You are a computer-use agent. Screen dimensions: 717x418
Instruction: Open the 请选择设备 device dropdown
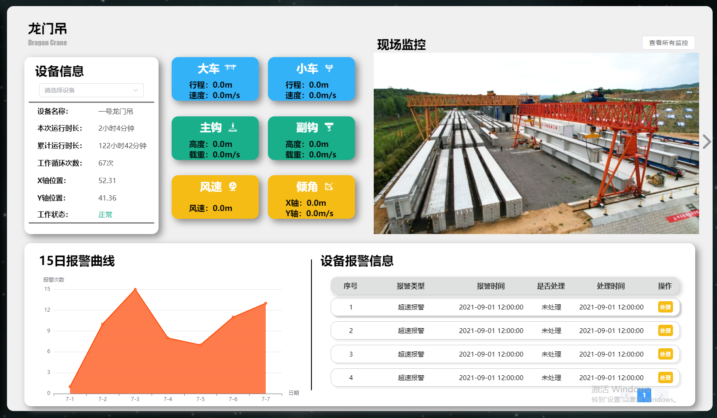tap(91, 90)
